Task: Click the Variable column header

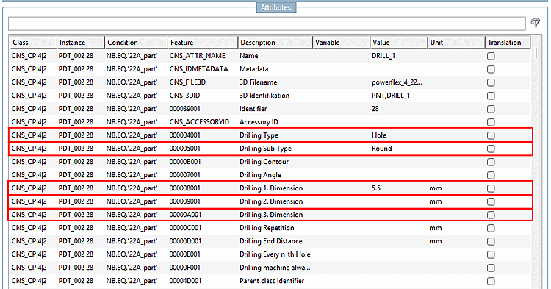Action: 341,42
